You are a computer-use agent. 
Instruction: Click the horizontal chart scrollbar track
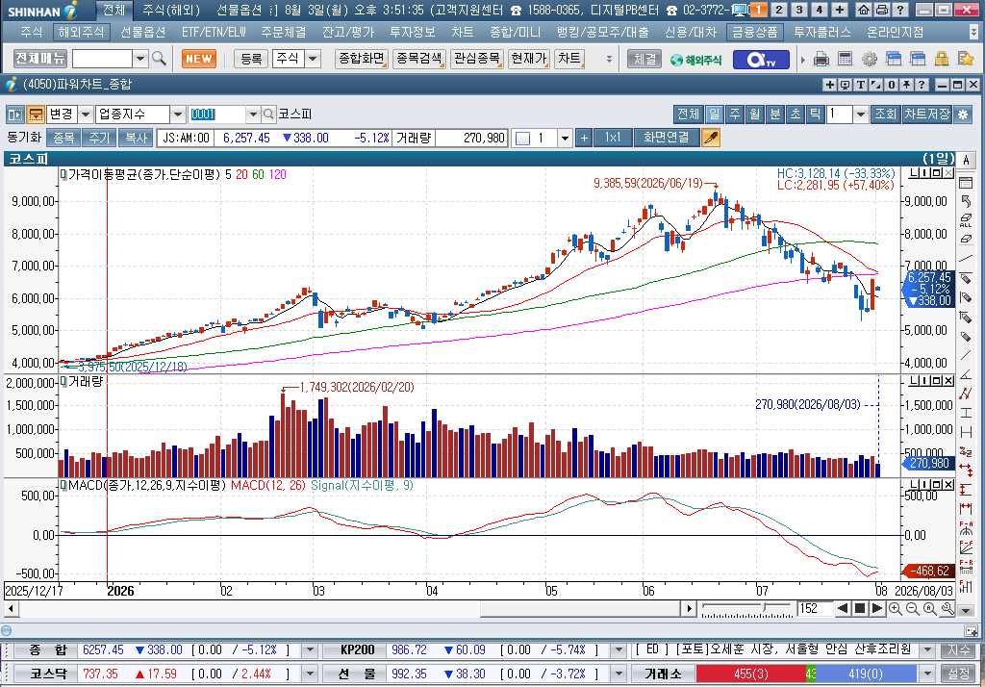[x=350, y=608]
